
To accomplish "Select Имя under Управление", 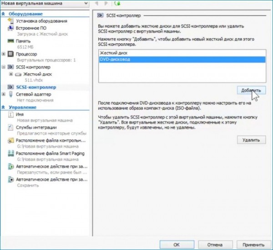I will tap(20, 114).
